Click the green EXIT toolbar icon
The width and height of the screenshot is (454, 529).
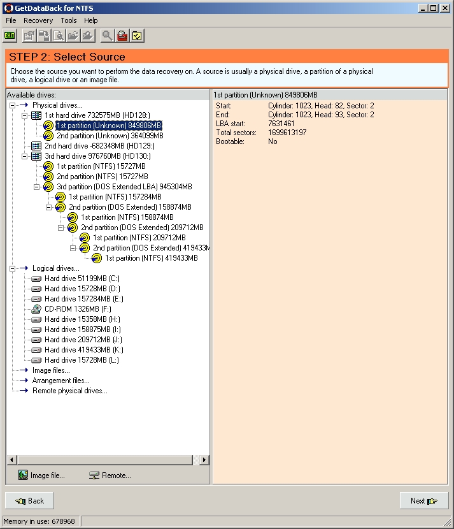click(x=10, y=36)
